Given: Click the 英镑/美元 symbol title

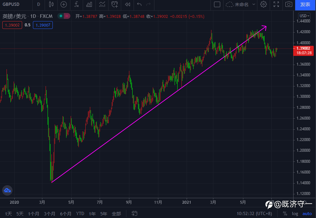Looking at the screenshot, I should click(14, 16).
